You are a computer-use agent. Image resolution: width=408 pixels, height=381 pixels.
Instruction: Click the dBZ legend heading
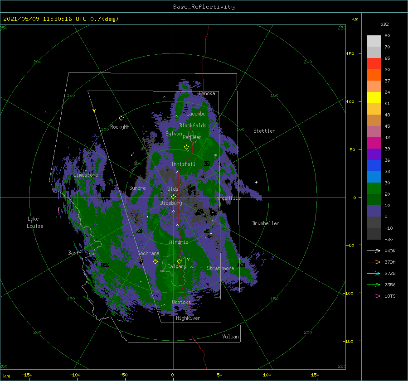384,24
